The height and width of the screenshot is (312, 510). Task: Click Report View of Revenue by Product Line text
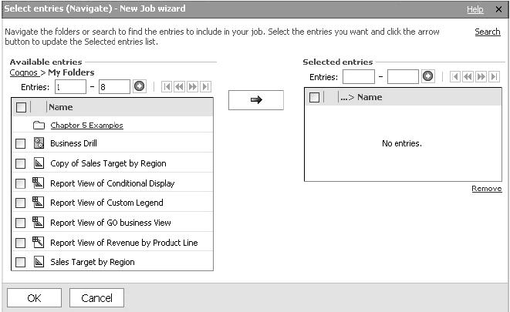coord(124,243)
